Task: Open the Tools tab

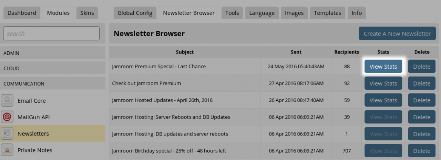Action: [232, 13]
